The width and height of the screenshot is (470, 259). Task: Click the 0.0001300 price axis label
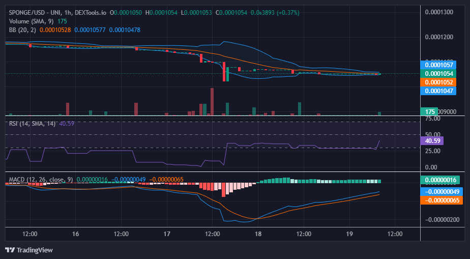(x=439, y=12)
